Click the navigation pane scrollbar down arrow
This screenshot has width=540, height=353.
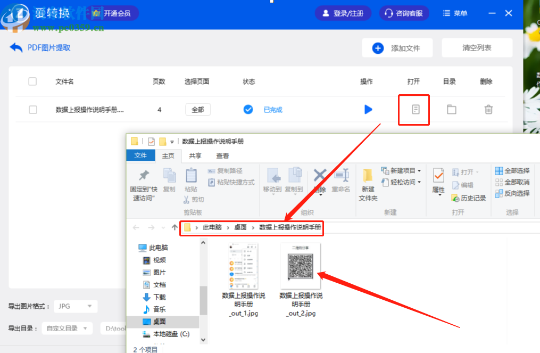tap(203, 340)
